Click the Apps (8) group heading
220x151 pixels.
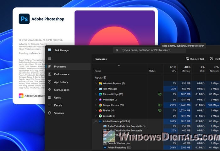(100, 78)
